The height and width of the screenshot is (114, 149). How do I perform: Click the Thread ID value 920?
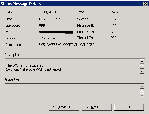point(114,38)
